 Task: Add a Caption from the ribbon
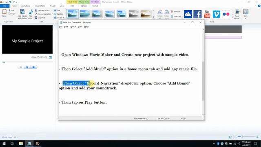click(x=58, y=14)
